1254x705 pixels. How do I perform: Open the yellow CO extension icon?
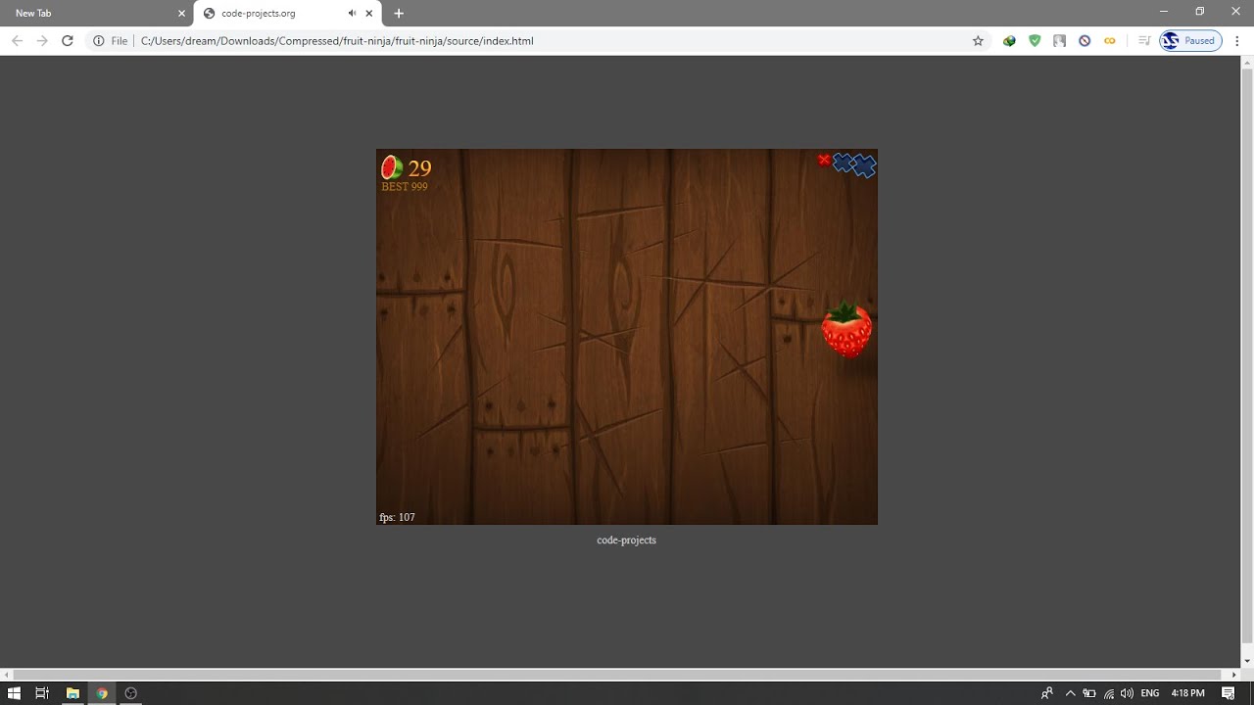(1109, 41)
